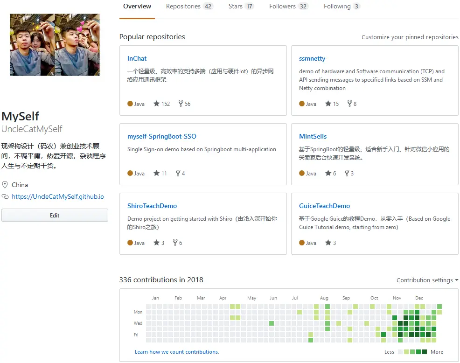Screen dimensions: 460x363
Task: Click the Java language dot on GuiceTeachDemo
Action: coord(301,243)
